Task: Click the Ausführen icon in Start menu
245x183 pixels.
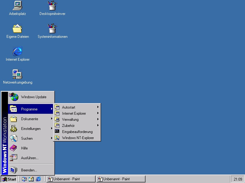Action: [13, 158]
